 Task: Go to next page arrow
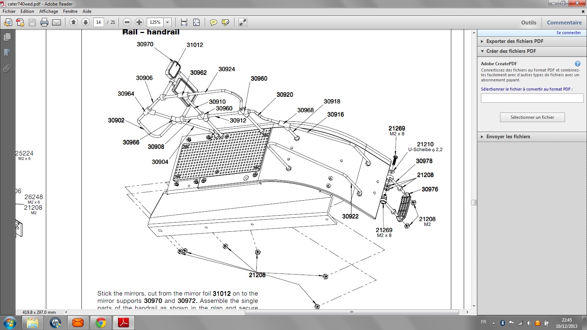pos(85,22)
